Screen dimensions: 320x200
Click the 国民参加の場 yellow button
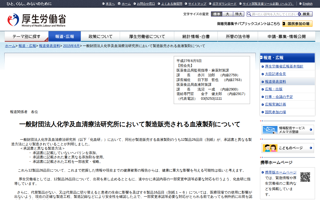click(x=297, y=24)
